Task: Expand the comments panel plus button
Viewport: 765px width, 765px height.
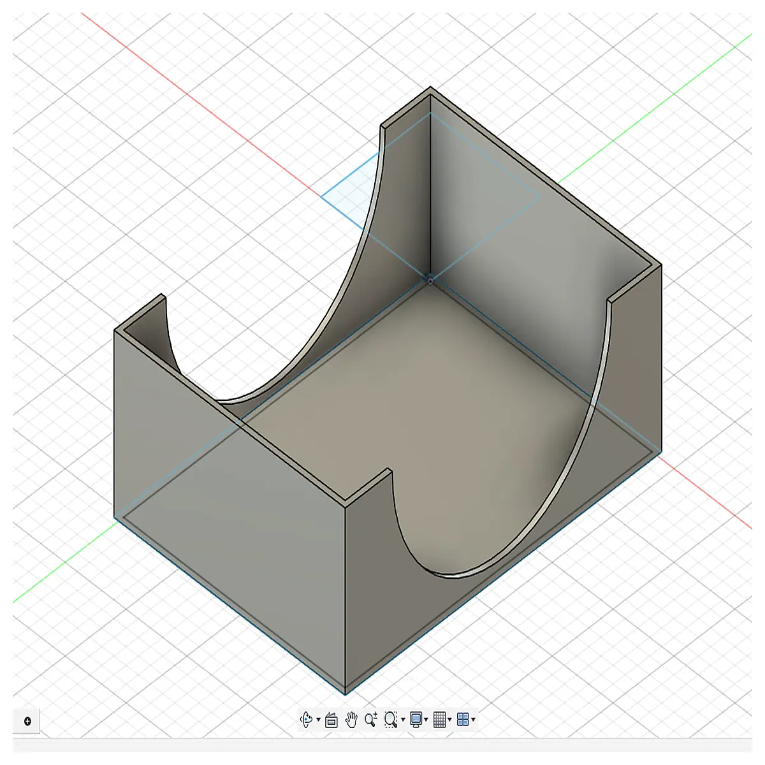Action: [x=27, y=722]
